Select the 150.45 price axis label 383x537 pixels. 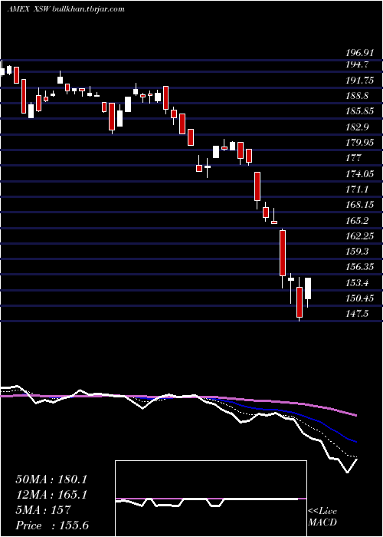359,298
